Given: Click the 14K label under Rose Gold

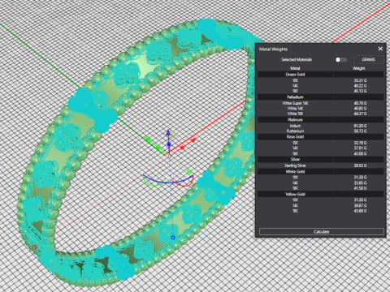Looking at the screenshot, I should pos(295,148).
